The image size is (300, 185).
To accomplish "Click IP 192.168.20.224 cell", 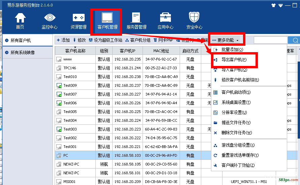I will 127,120.
